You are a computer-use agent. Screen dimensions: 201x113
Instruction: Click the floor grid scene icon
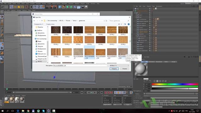click(x=79, y=7)
